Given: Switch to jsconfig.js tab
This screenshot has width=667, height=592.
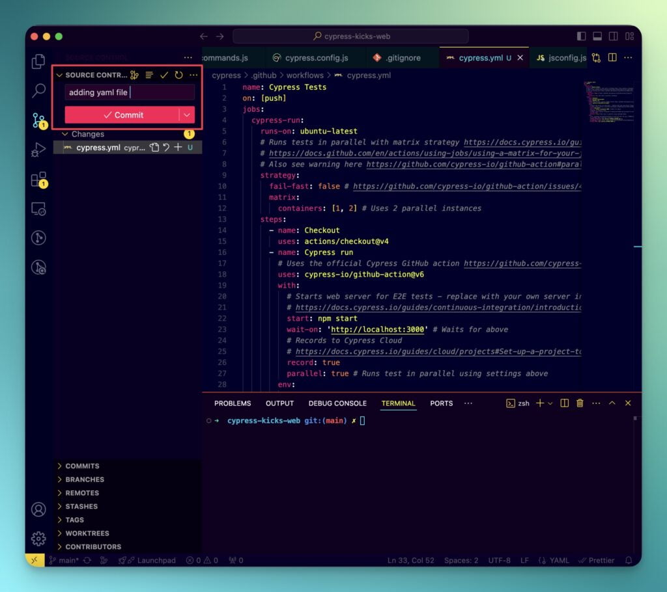Looking at the screenshot, I should tap(561, 58).
